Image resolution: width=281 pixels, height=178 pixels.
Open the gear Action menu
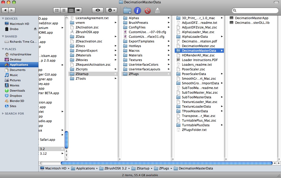(111, 10)
